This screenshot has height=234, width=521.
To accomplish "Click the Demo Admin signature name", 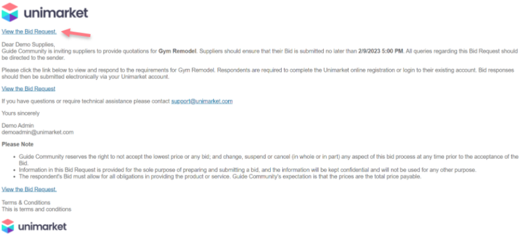I will pyautogui.click(x=18, y=125).
